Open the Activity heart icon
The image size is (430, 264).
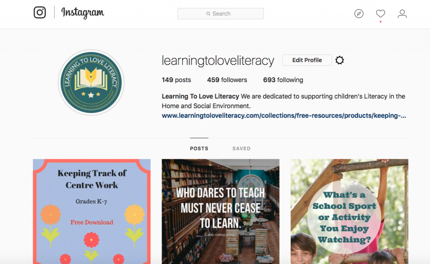(x=380, y=13)
